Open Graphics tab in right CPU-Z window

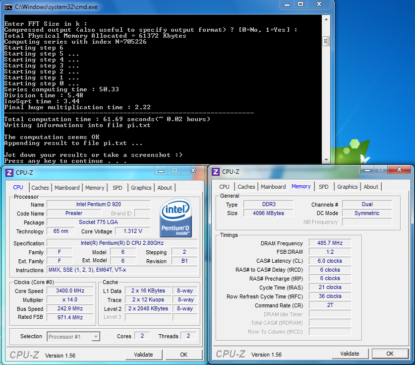[x=347, y=187]
